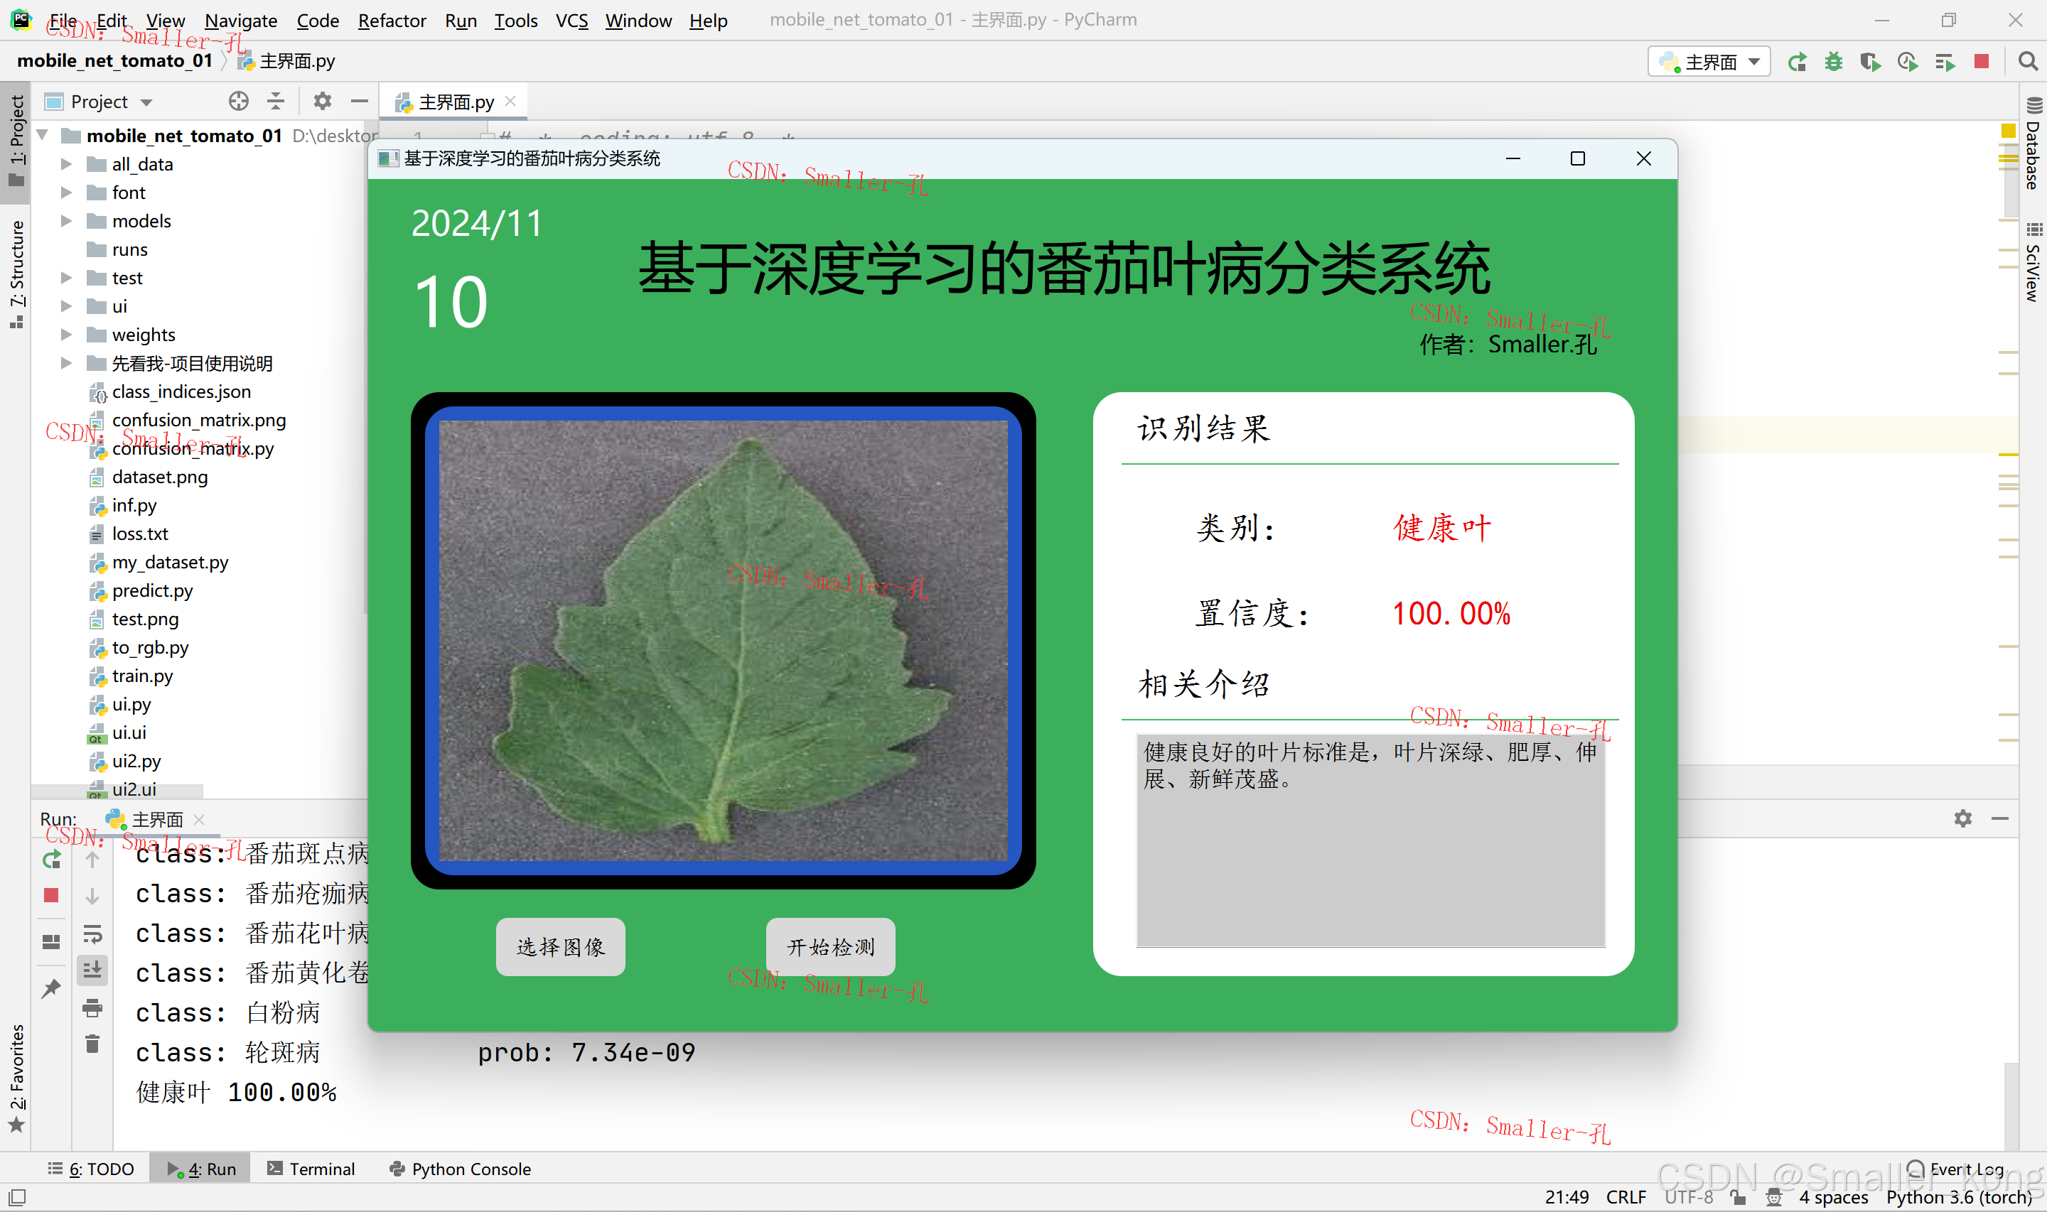Click the 开始检测 button
This screenshot has height=1212, width=2047.
pos(830,946)
